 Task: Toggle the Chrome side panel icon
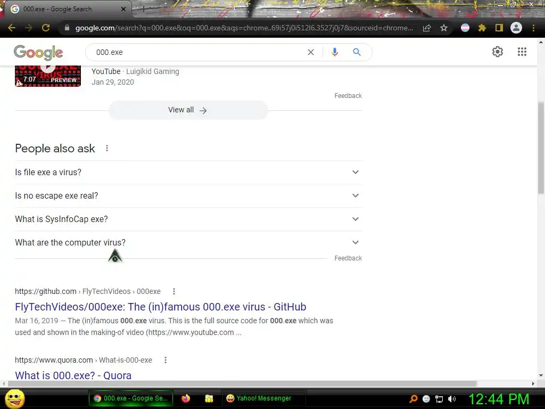coord(499,28)
